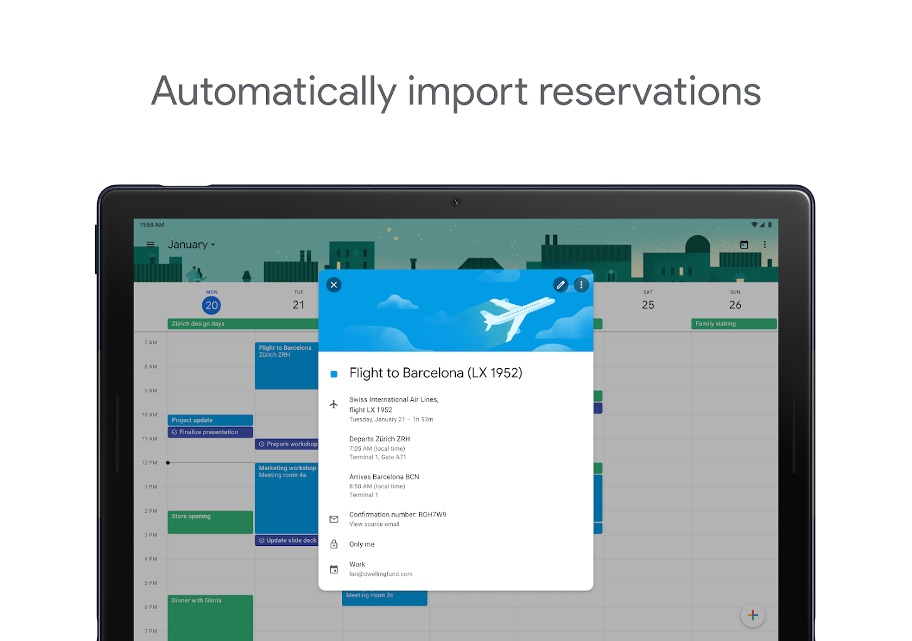Click the lori@dwellingfund.com calendar email
The height and width of the screenshot is (641, 912).
(x=381, y=574)
